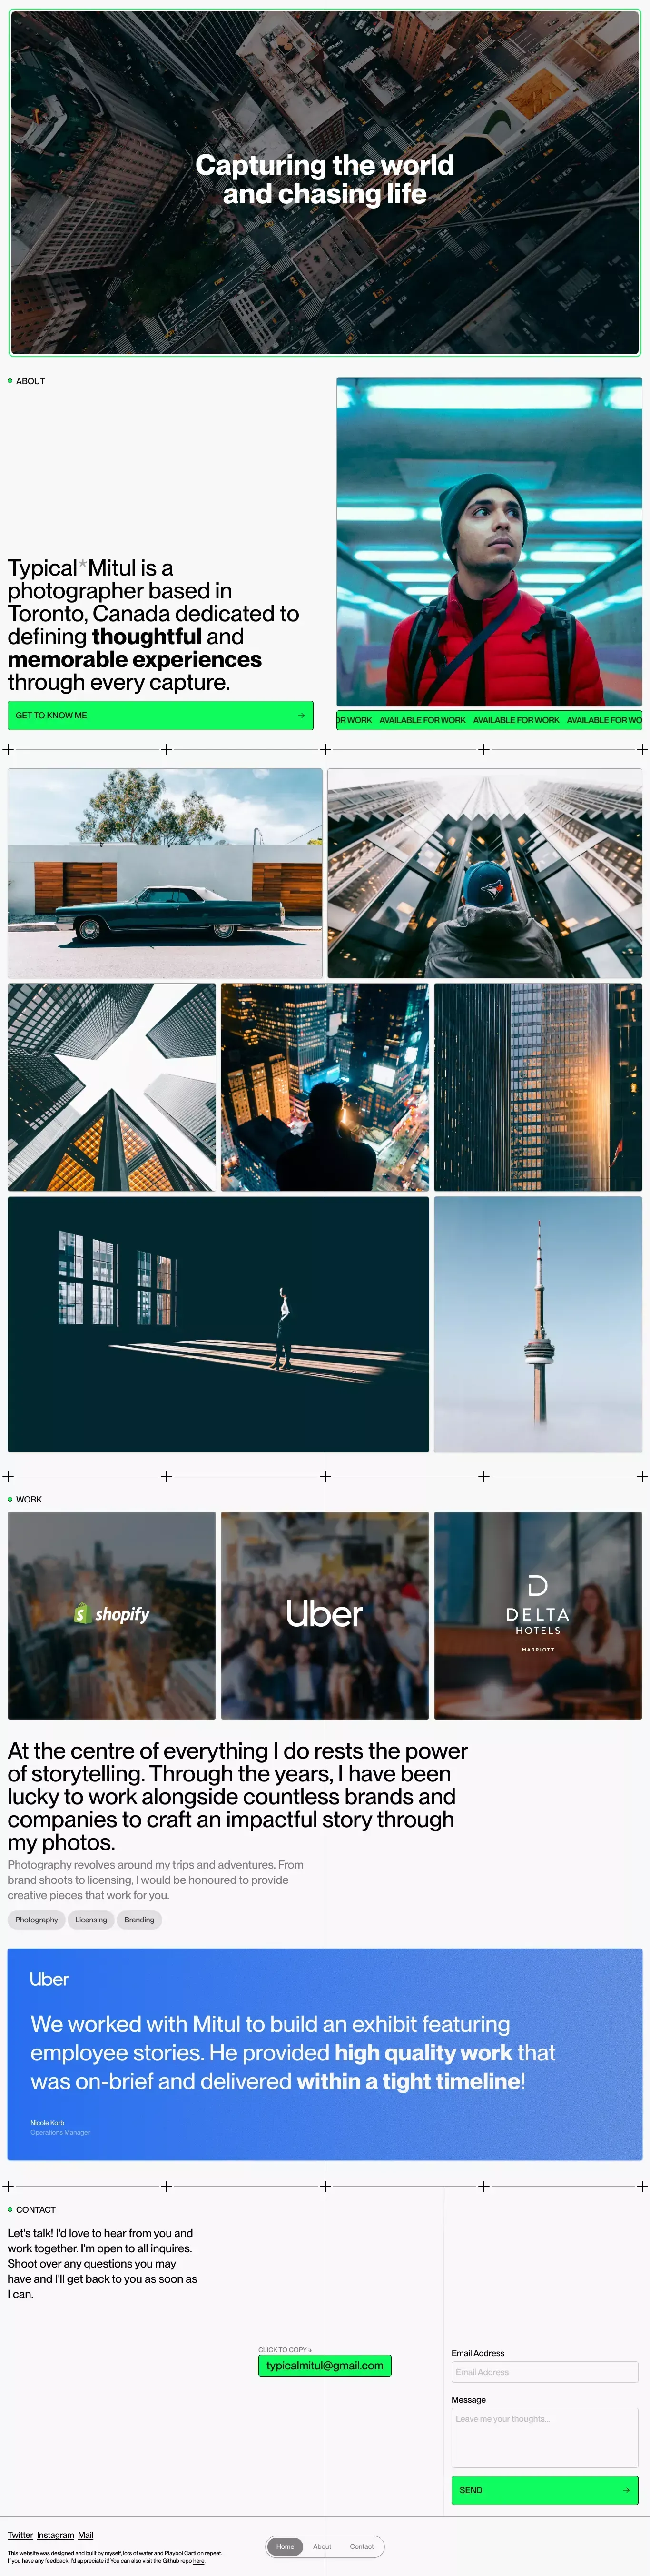
Task: Click the Shopify bag logo icon
Action: [82, 1613]
